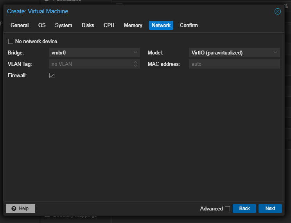Decrease VLAN Tag with down spinner
291x223 pixels.
[x=135, y=66]
